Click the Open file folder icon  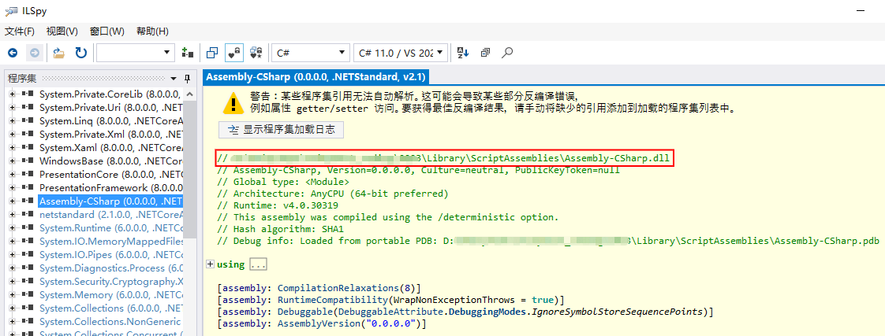click(58, 53)
